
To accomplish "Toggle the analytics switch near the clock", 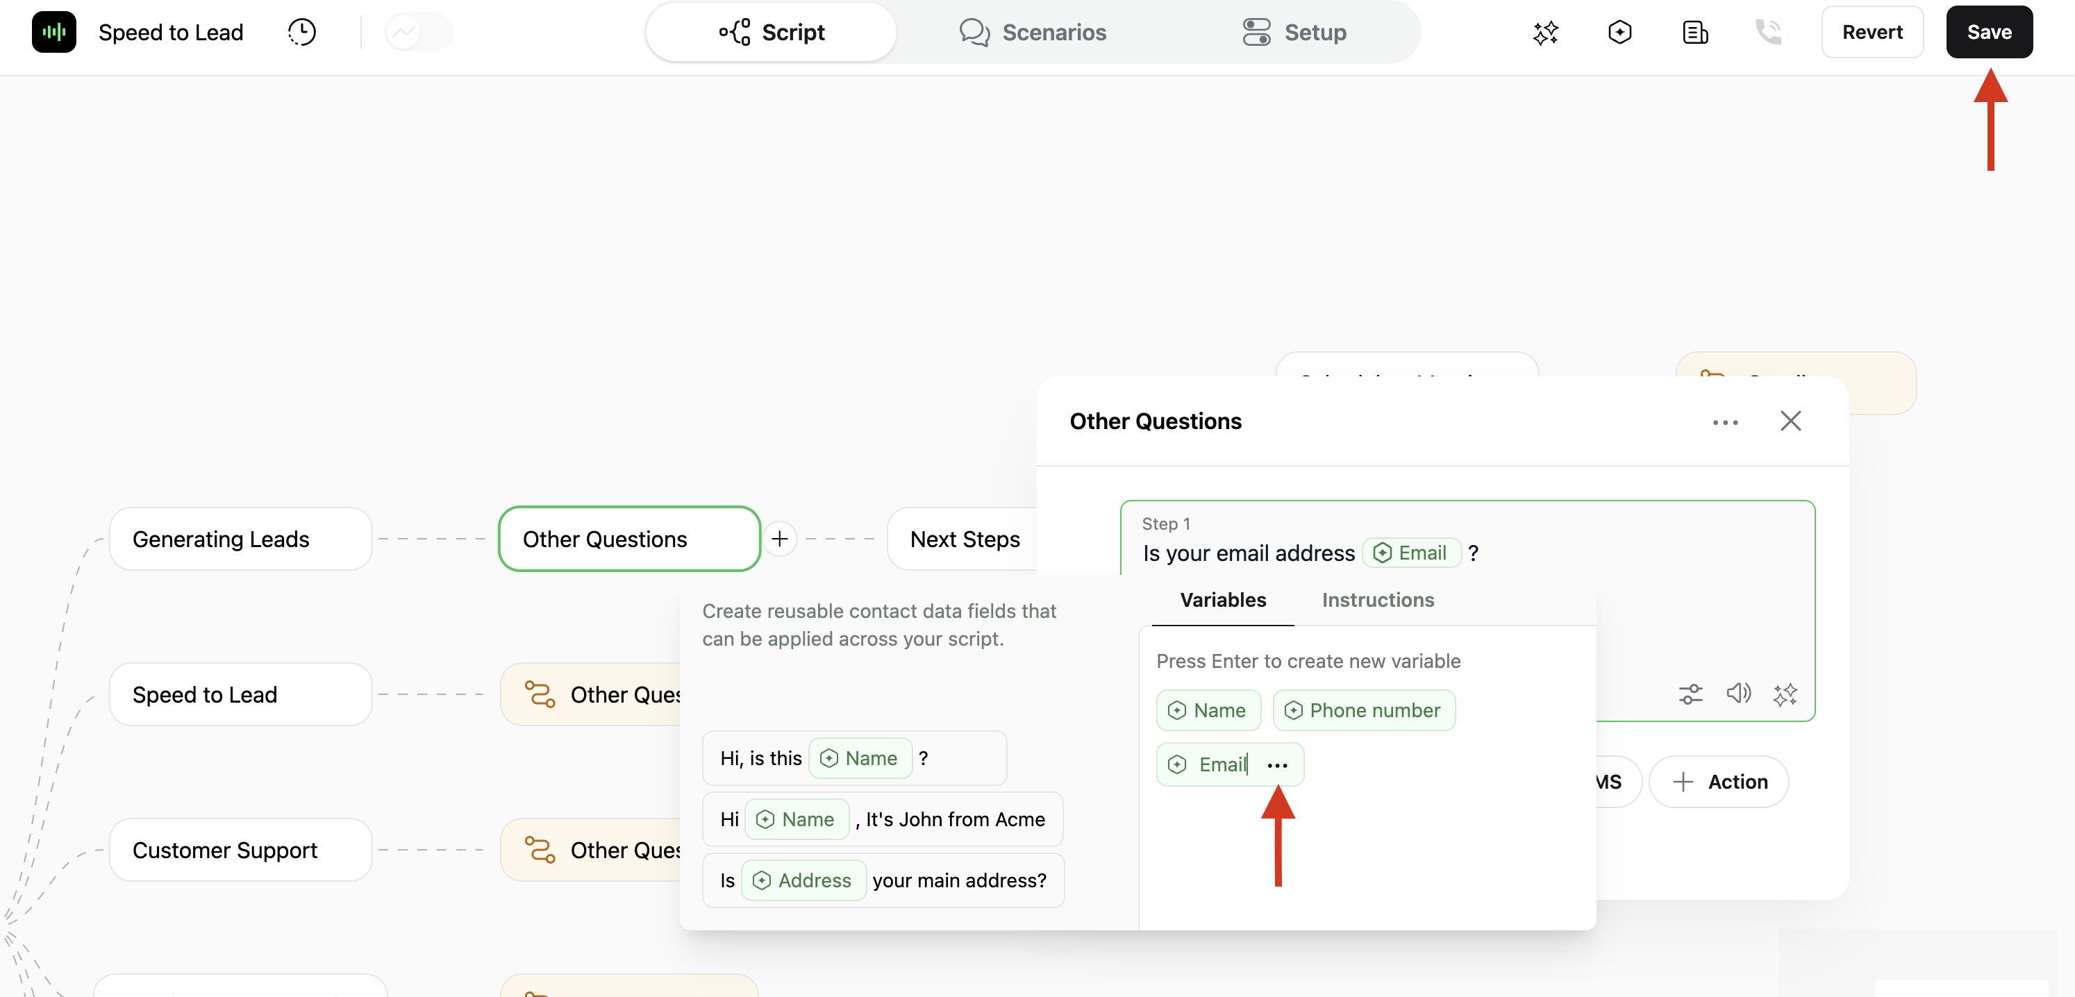I will tap(418, 32).
